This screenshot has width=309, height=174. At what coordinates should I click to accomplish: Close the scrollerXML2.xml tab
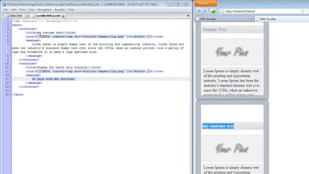pyautogui.click(x=63, y=16)
